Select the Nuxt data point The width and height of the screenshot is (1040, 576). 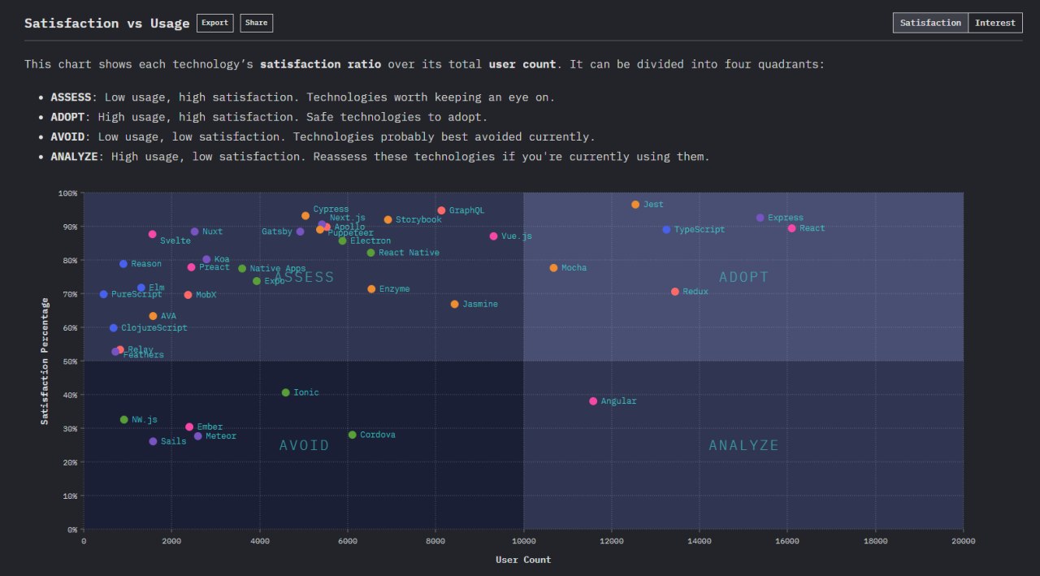195,232
